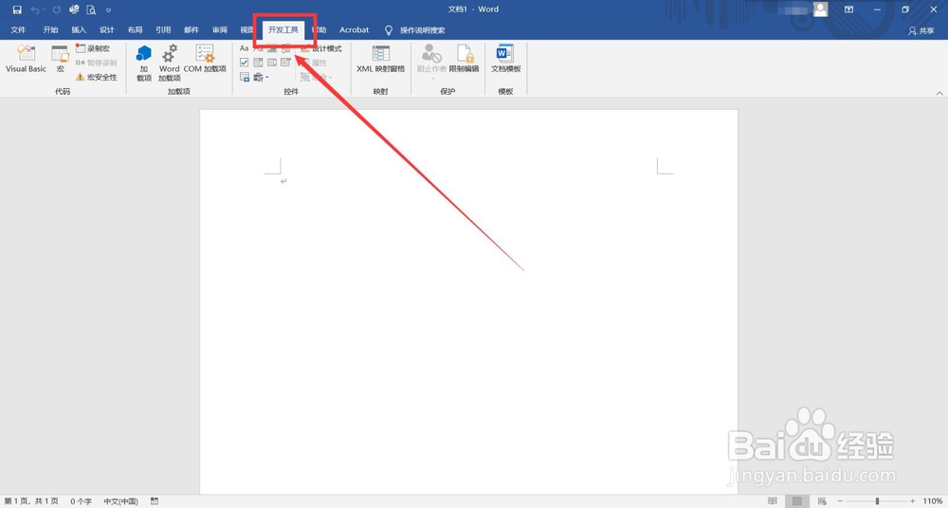Image resolution: width=948 pixels, height=508 pixels.
Task: Switch to the References (引用) tab
Action: [x=163, y=29]
